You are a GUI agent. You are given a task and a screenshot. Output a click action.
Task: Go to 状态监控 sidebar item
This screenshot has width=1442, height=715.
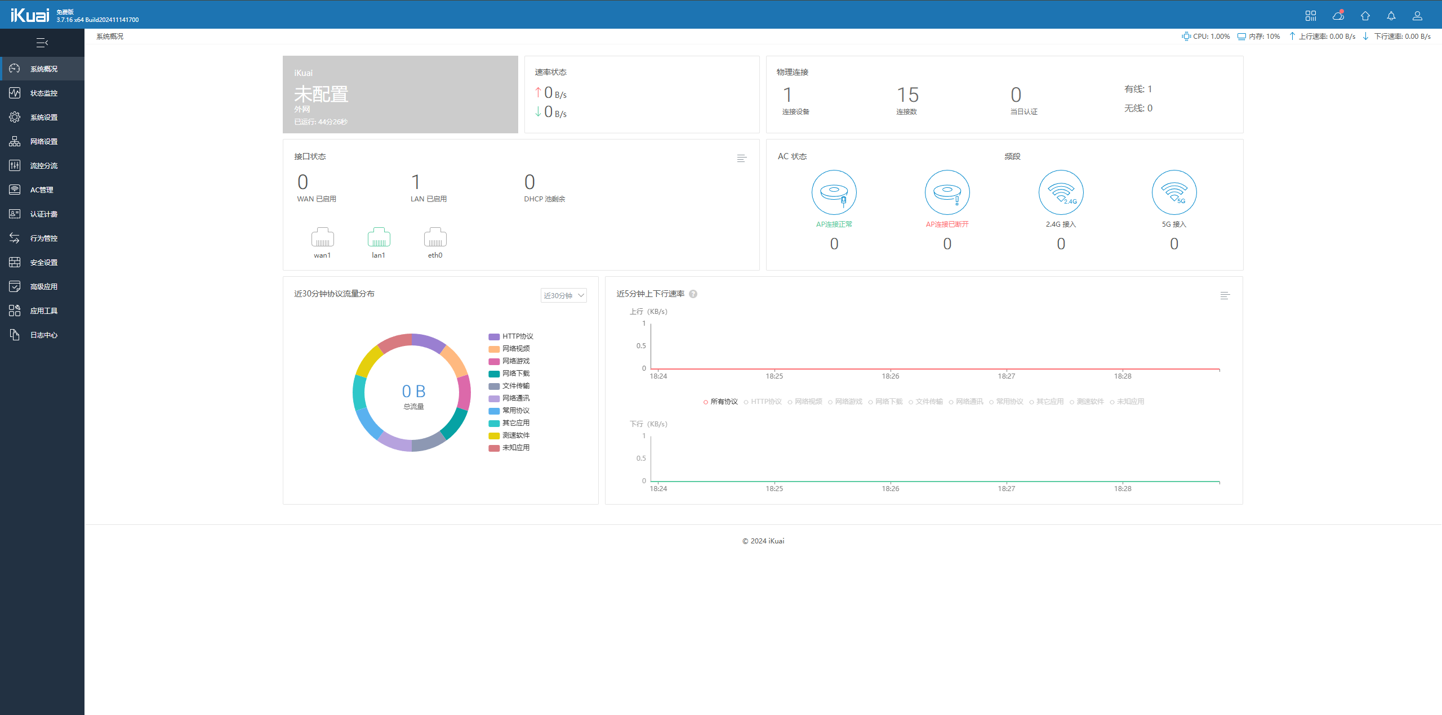pos(43,93)
